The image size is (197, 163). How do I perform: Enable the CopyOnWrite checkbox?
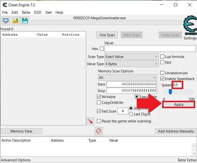click(99, 103)
